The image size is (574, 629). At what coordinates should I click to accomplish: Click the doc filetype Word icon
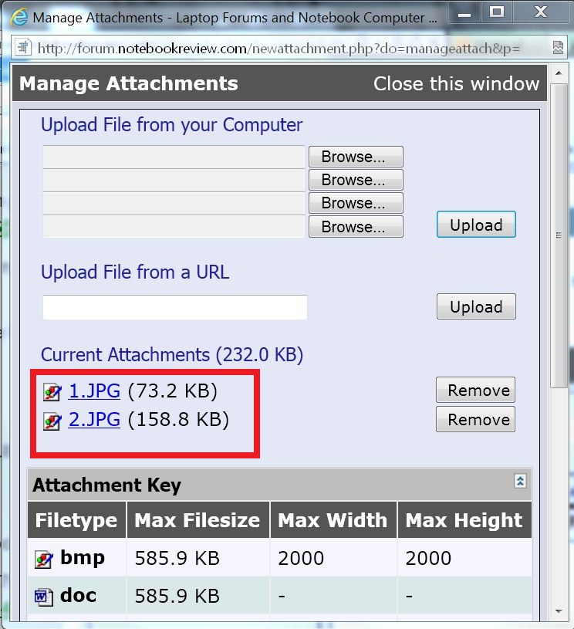(44, 597)
